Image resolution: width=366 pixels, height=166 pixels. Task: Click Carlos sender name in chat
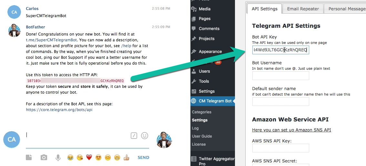click(32, 9)
